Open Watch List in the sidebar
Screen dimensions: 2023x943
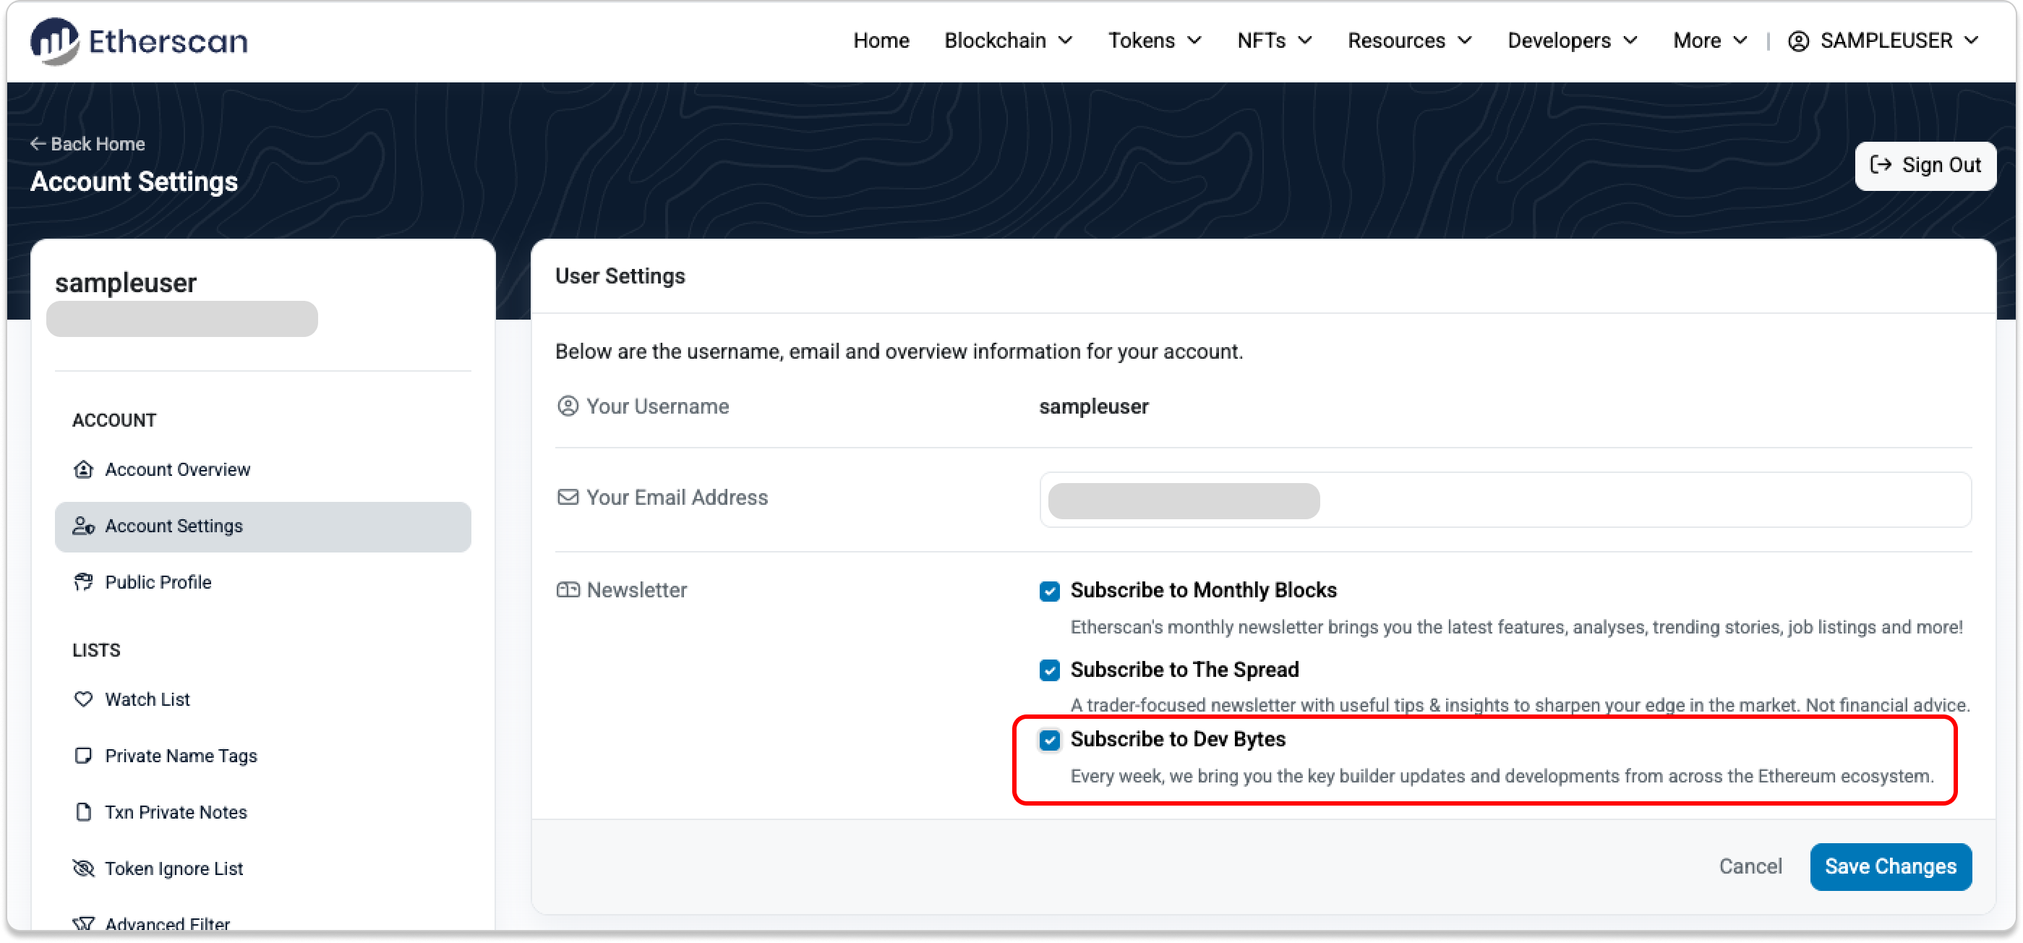click(263, 699)
